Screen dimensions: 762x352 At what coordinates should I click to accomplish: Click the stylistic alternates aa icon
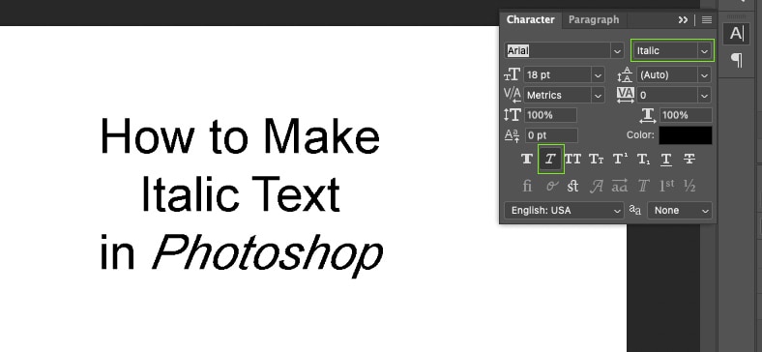(620, 186)
